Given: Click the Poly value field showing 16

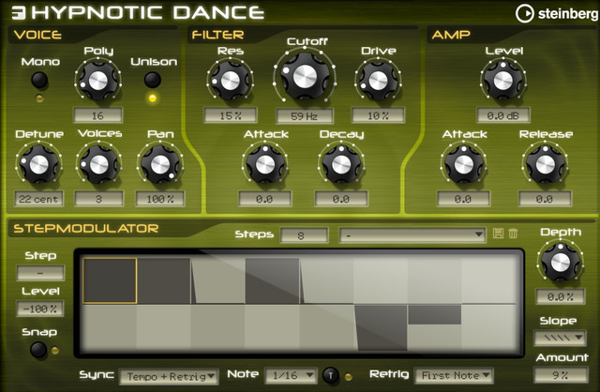Looking at the screenshot, I should point(97,114).
